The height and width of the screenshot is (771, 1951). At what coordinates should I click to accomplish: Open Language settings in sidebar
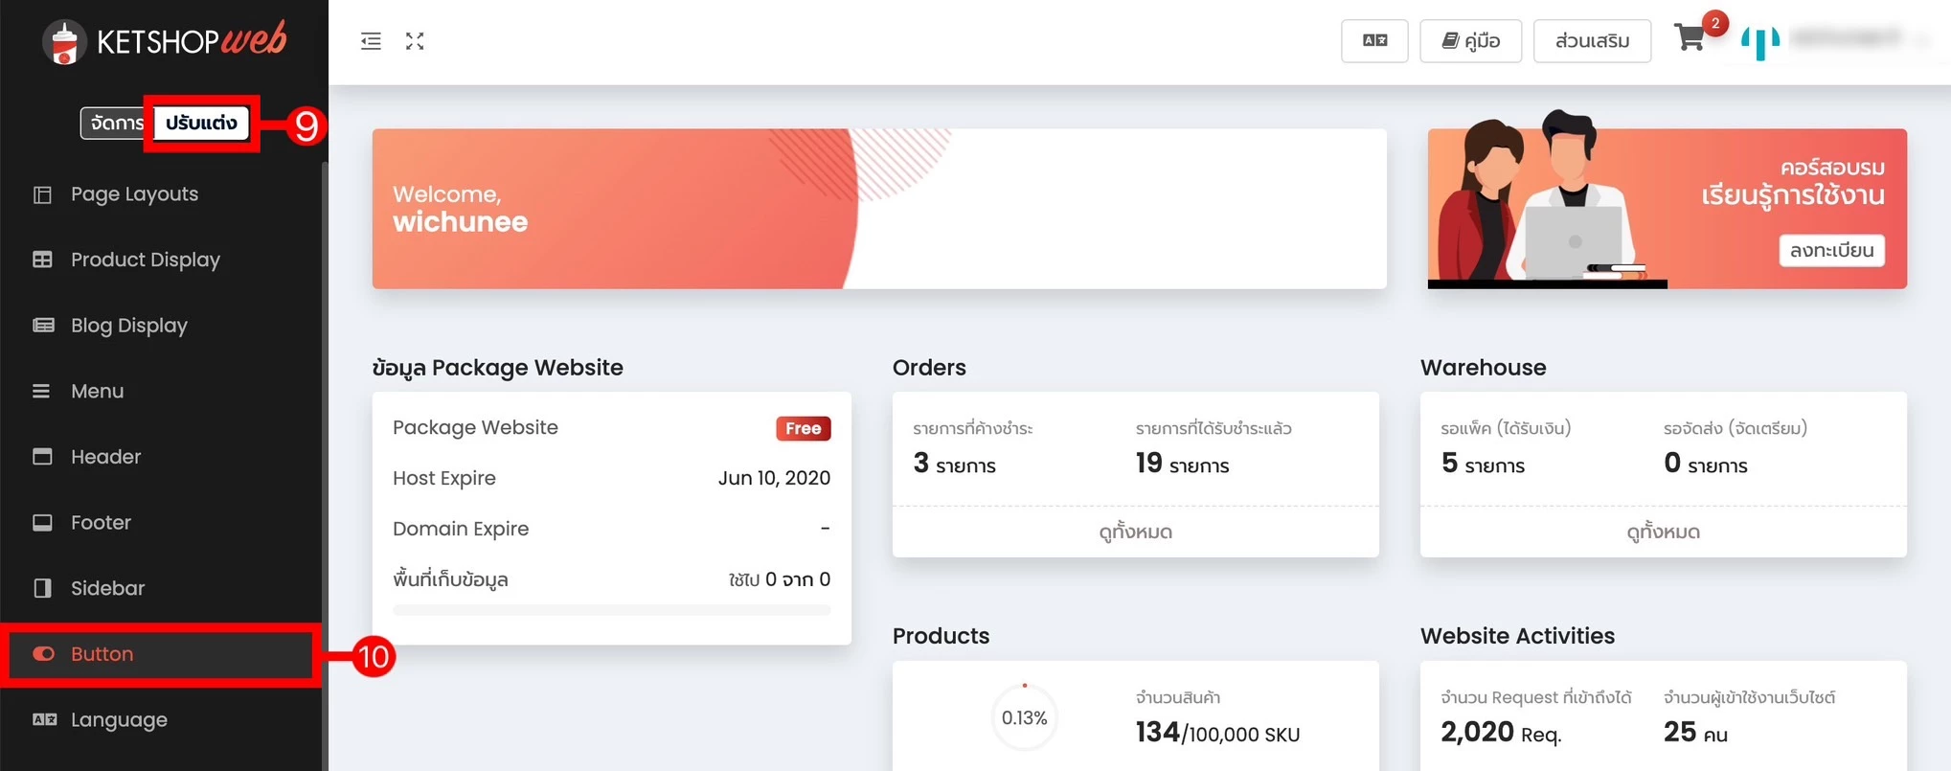[119, 720]
